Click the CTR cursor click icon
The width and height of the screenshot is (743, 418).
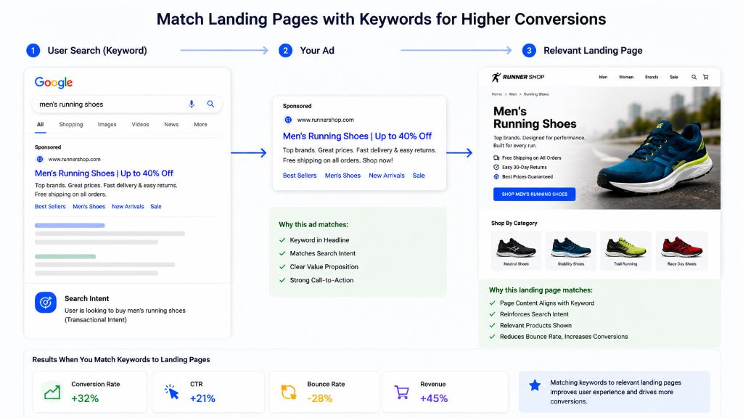pos(171,391)
